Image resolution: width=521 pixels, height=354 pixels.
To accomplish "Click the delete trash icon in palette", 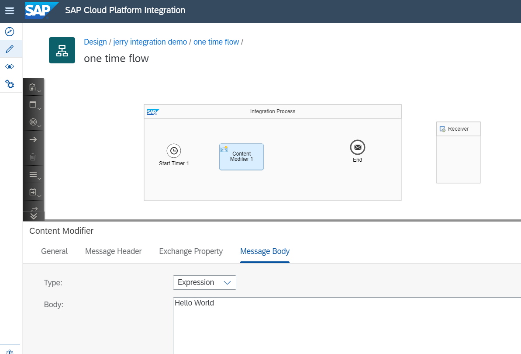I will pos(33,157).
